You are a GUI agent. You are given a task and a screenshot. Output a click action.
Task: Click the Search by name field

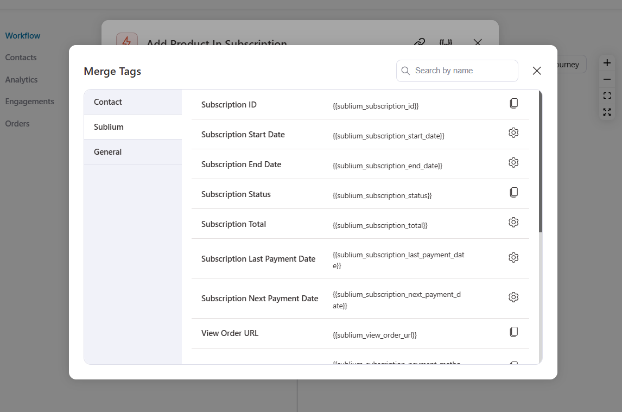pos(457,71)
